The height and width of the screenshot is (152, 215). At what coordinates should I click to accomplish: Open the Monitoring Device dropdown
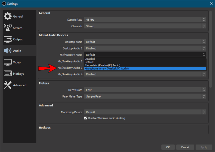145,112
